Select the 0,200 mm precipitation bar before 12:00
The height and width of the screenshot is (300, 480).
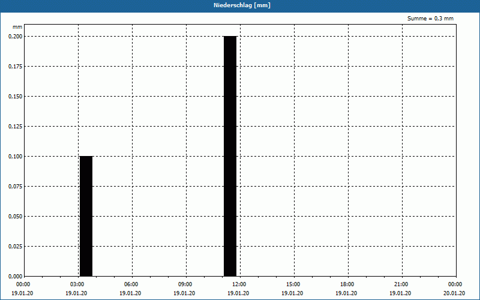(x=230, y=156)
